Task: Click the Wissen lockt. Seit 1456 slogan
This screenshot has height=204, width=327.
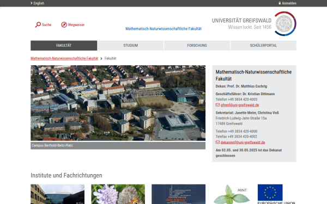Action: [x=250, y=27]
